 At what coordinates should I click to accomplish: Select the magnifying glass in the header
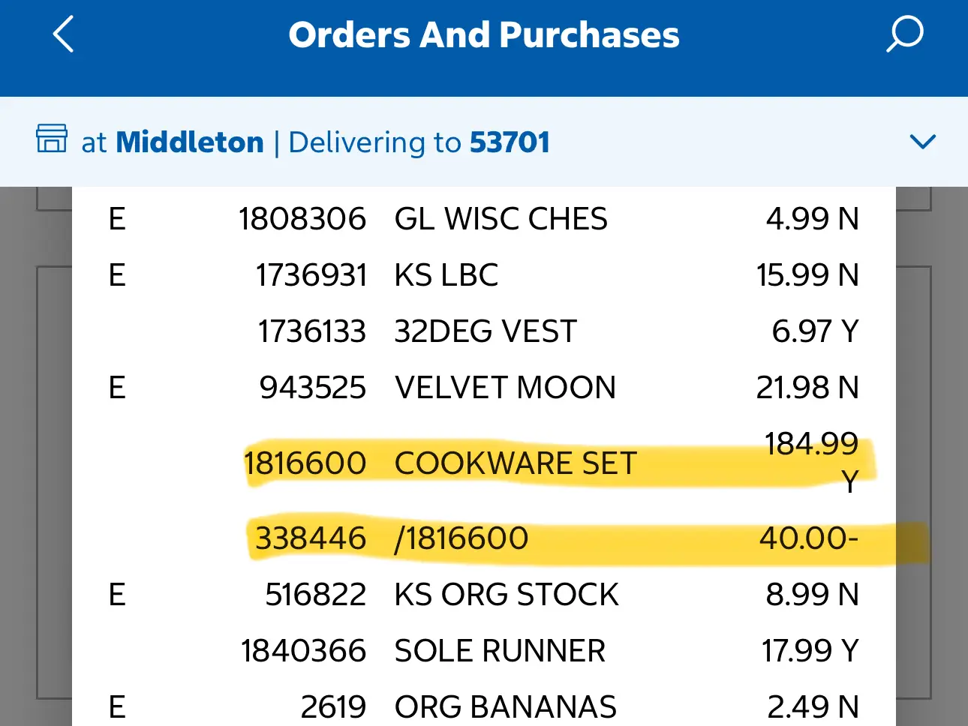[x=904, y=34]
